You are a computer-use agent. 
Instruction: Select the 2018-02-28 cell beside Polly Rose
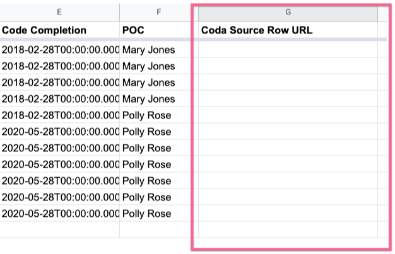click(x=59, y=115)
